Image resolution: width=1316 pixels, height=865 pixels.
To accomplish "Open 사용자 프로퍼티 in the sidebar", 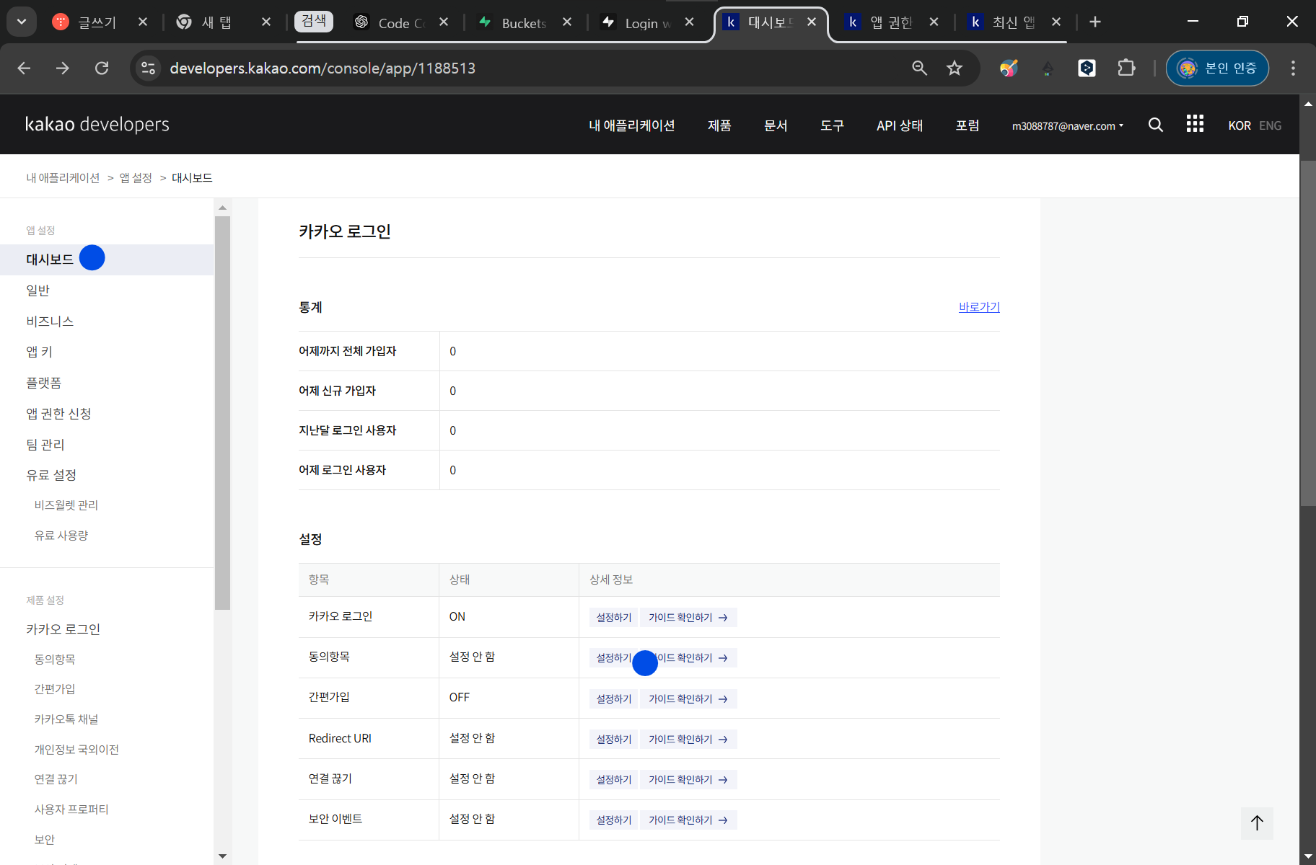I will [71, 809].
